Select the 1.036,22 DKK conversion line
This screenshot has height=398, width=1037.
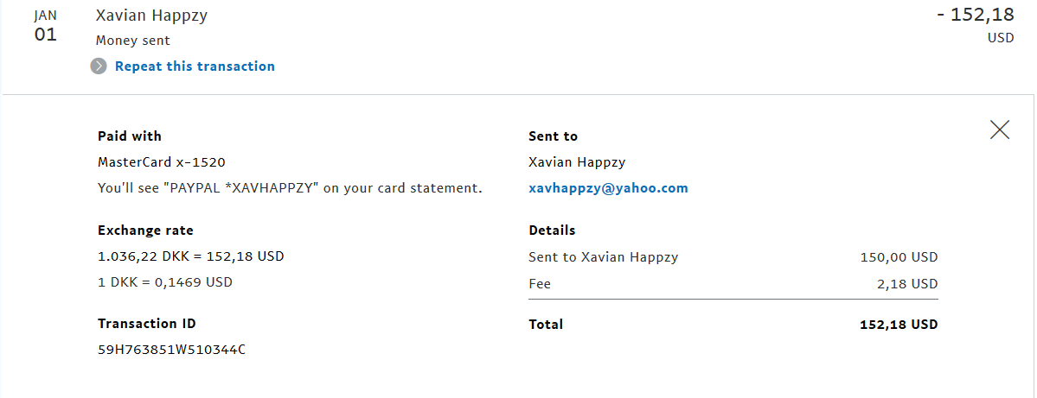(x=191, y=256)
